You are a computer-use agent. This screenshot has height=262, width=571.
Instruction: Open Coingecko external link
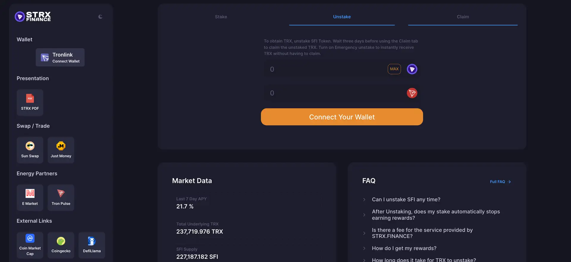click(x=61, y=245)
